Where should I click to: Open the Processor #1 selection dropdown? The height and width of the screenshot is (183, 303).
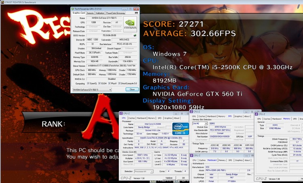[144, 171]
